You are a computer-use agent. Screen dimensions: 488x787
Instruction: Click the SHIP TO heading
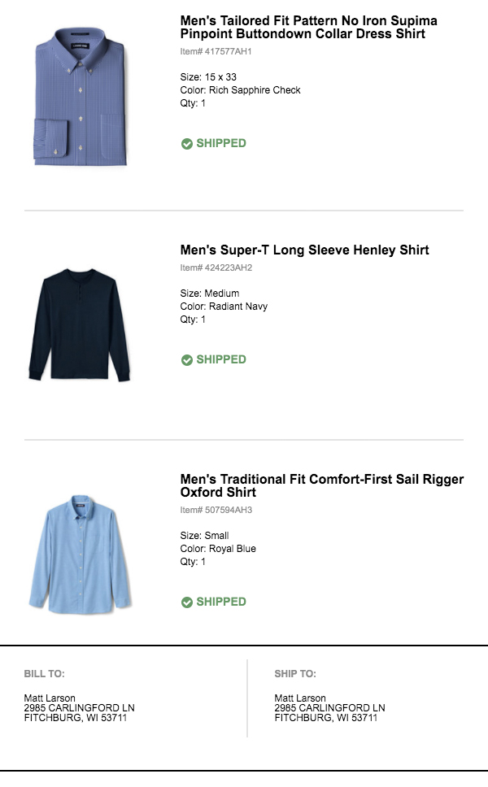(295, 674)
